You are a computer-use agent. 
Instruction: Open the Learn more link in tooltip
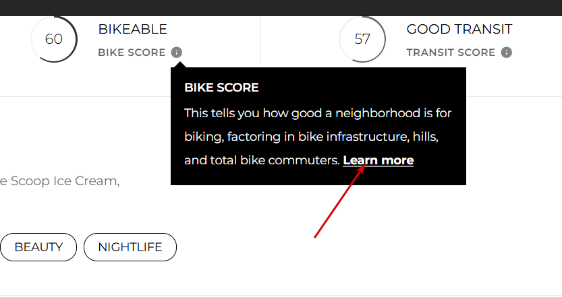tap(378, 160)
